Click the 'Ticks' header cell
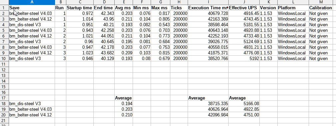336x126 pixels. click(x=179, y=8)
